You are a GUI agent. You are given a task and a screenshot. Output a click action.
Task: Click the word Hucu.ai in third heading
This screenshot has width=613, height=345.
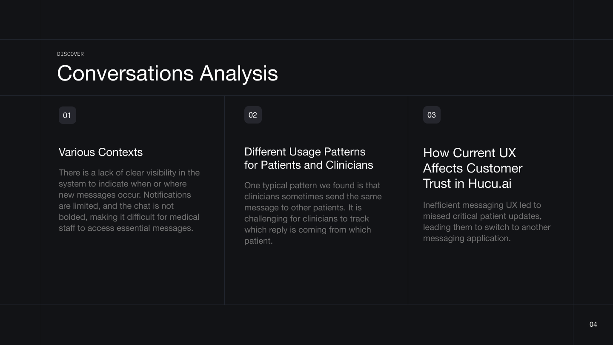pos(490,184)
